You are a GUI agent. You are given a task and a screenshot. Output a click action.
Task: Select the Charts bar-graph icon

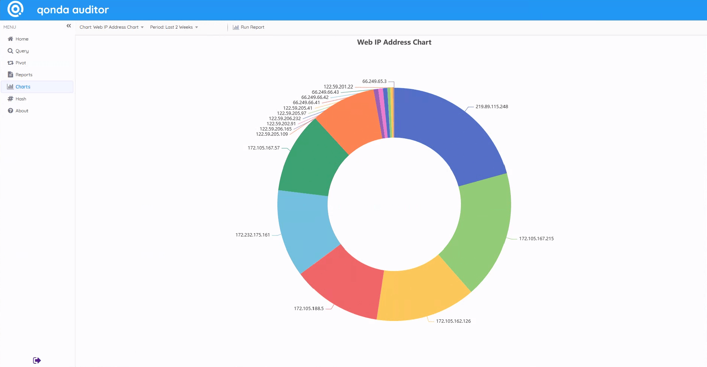(10, 87)
